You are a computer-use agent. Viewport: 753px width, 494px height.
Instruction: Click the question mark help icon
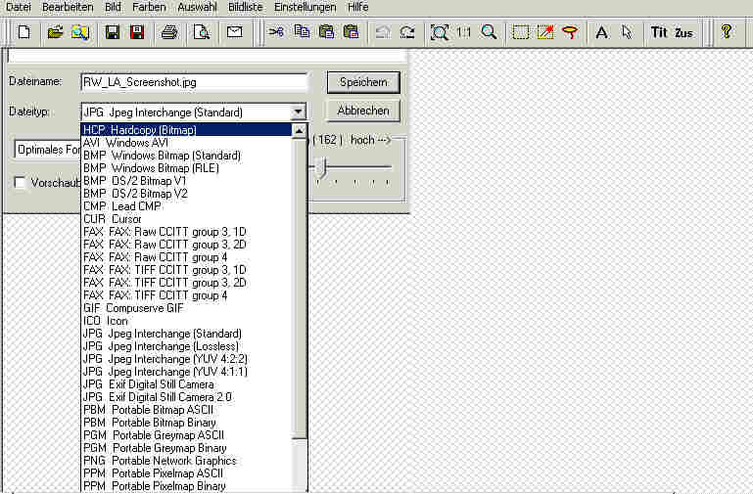pyautogui.click(x=726, y=32)
